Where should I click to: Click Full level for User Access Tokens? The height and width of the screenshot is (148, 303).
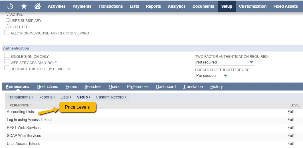pyautogui.click(x=290, y=143)
